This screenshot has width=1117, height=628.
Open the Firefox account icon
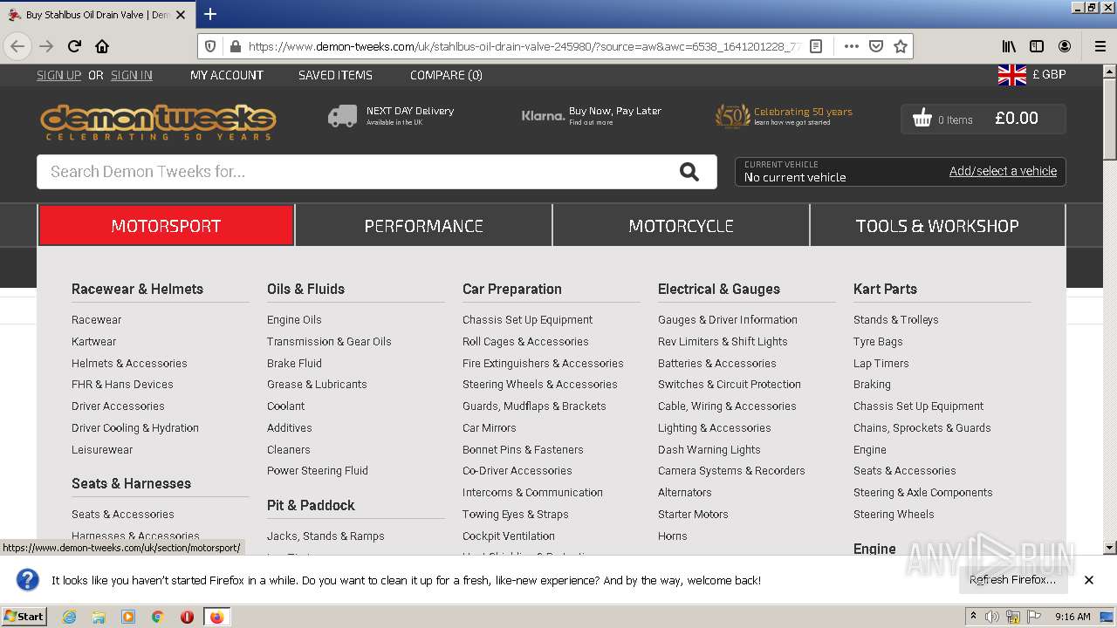pyautogui.click(x=1065, y=46)
